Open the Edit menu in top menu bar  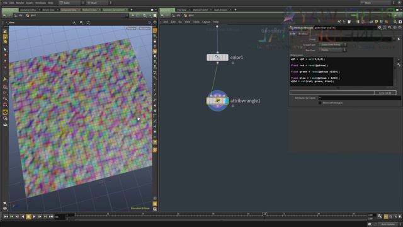coord(12,3)
